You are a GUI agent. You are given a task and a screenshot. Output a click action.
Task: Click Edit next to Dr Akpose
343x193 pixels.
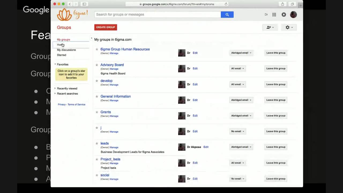tap(206, 147)
